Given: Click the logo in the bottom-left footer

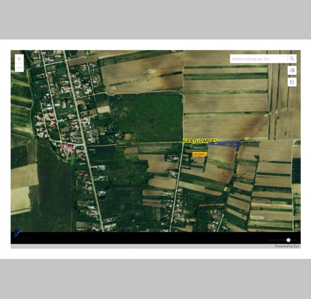Looking at the screenshot, I should pyautogui.click(x=19, y=234).
